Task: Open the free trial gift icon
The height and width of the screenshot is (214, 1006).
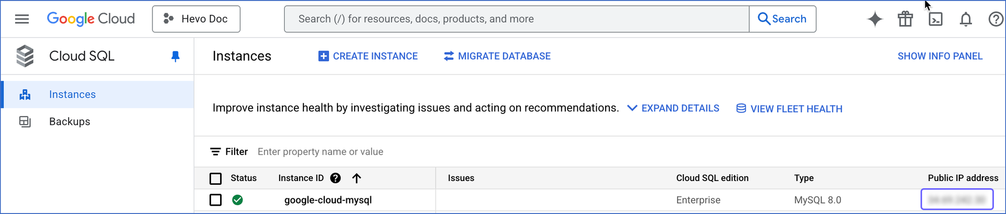Action: (x=905, y=19)
